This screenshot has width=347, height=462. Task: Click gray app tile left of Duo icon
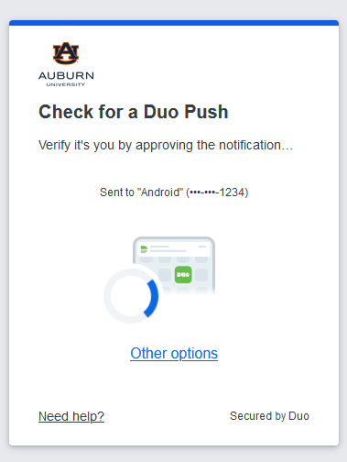pos(165,274)
